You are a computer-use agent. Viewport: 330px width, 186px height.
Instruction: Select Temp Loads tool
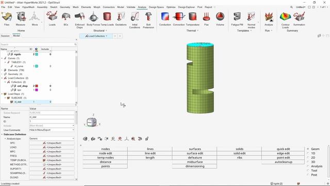click(x=107, y=19)
